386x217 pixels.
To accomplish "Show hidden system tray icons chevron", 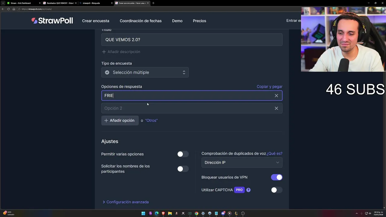I will point(357,213).
